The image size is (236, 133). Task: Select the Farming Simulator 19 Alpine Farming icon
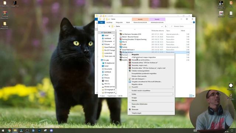click(x=121, y=40)
